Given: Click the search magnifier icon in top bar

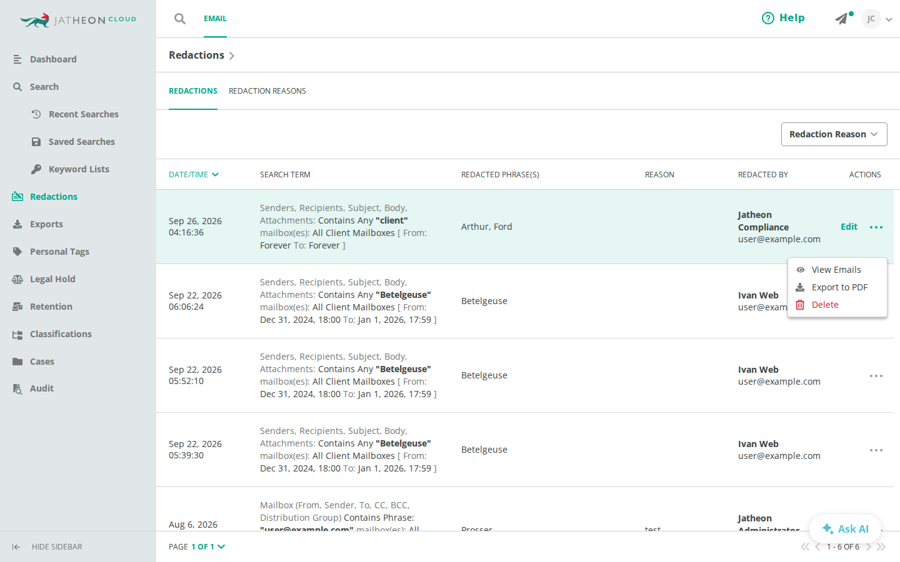Looking at the screenshot, I should point(180,19).
